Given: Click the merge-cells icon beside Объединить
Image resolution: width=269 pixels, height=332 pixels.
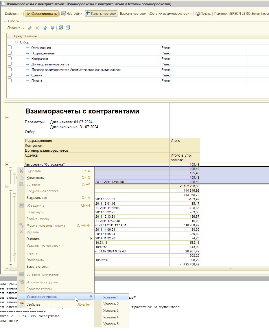Looking at the screenshot, I should pos(21,206).
